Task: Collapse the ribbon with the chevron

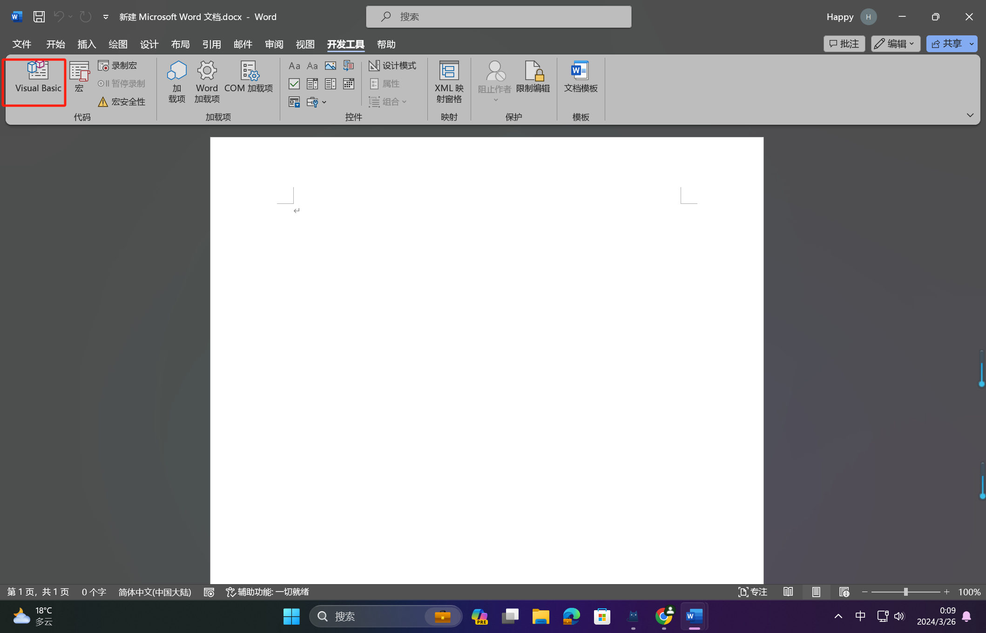Action: [x=970, y=115]
